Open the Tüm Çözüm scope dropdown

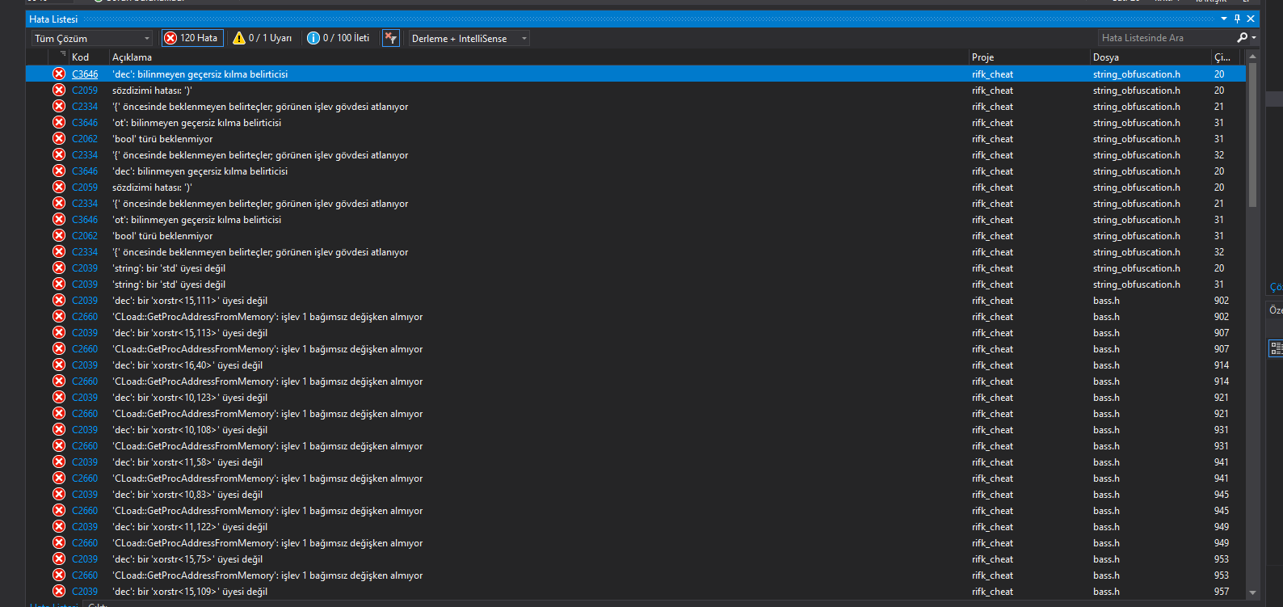point(92,38)
